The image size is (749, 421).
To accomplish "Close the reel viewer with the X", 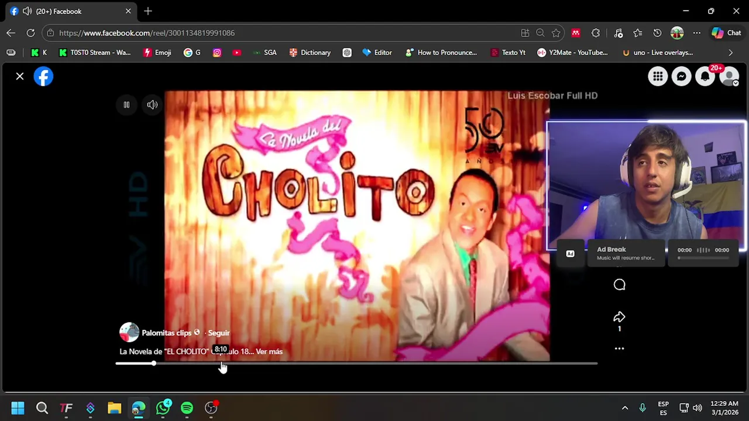I will point(20,76).
